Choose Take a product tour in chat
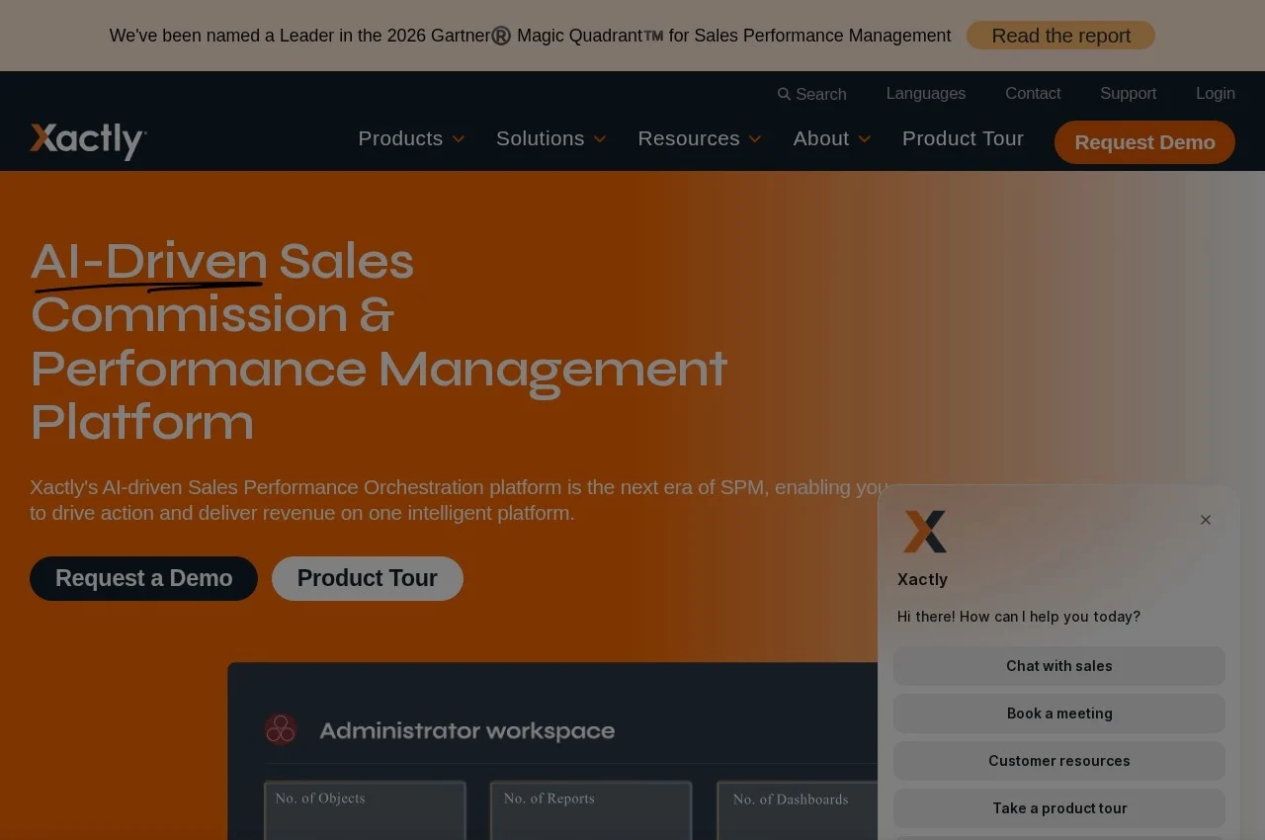 tap(1059, 808)
